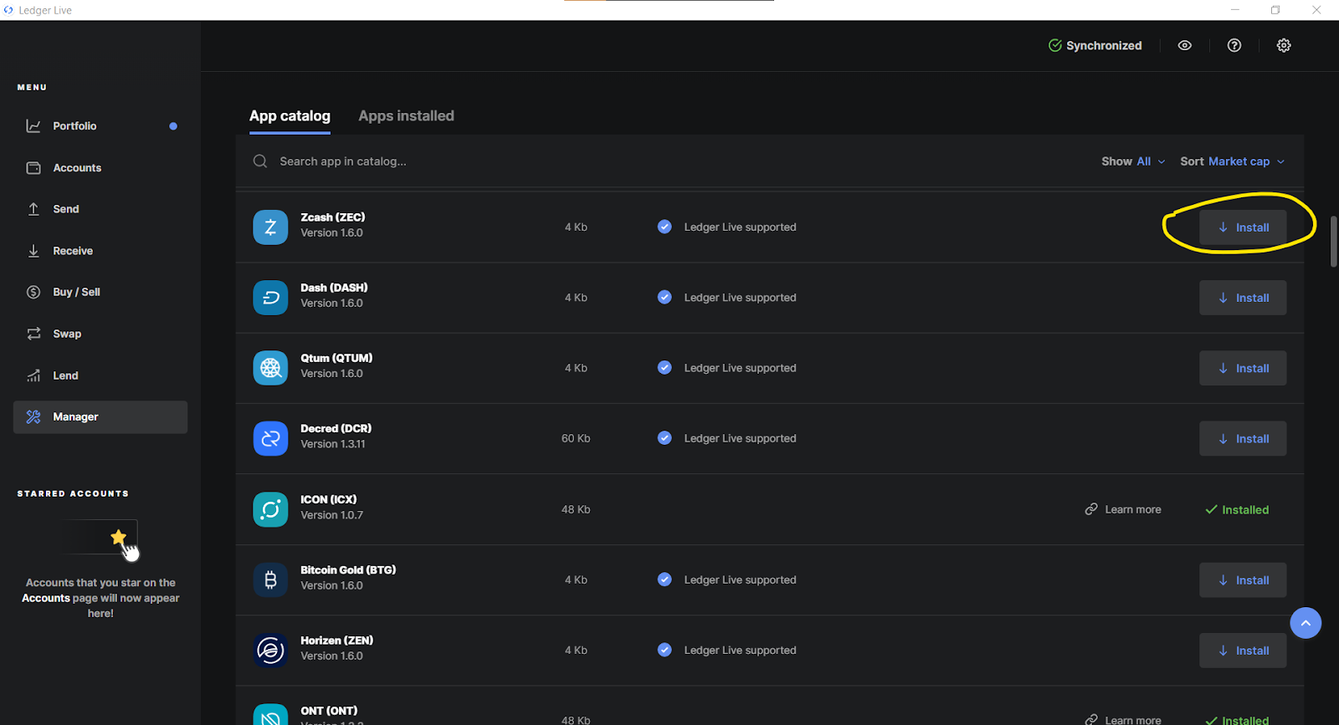Click the Dash app icon
This screenshot has height=725, width=1339.
coord(270,298)
